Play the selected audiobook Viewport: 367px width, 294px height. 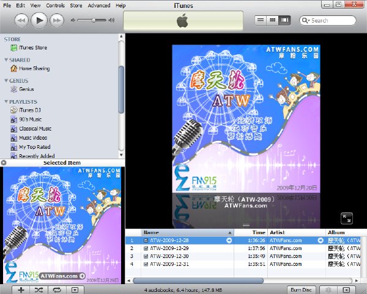(39, 21)
